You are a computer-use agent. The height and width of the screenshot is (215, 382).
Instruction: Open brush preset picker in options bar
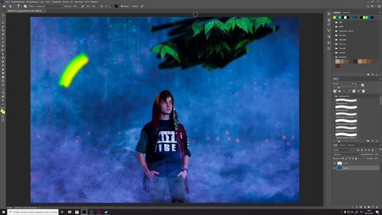(19, 7)
